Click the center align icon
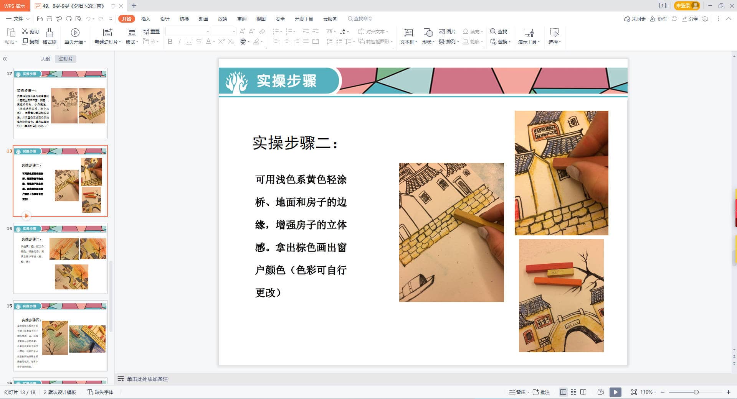Viewport: 737px width, 399px height. tap(287, 41)
